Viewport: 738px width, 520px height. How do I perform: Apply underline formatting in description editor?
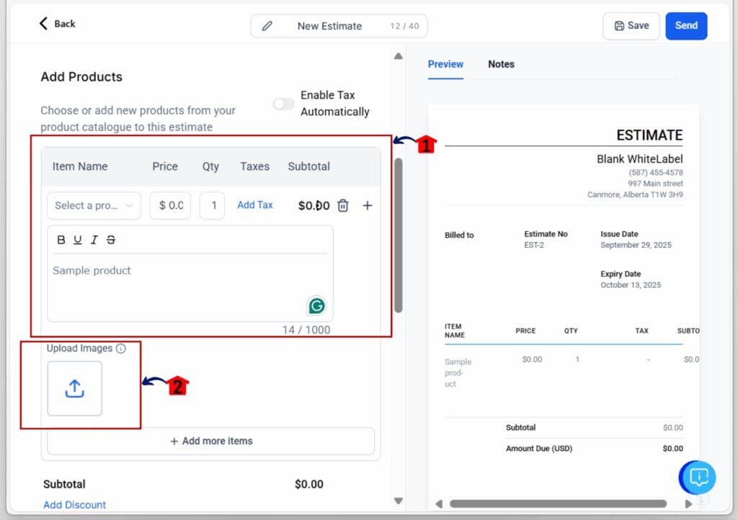point(78,240)
